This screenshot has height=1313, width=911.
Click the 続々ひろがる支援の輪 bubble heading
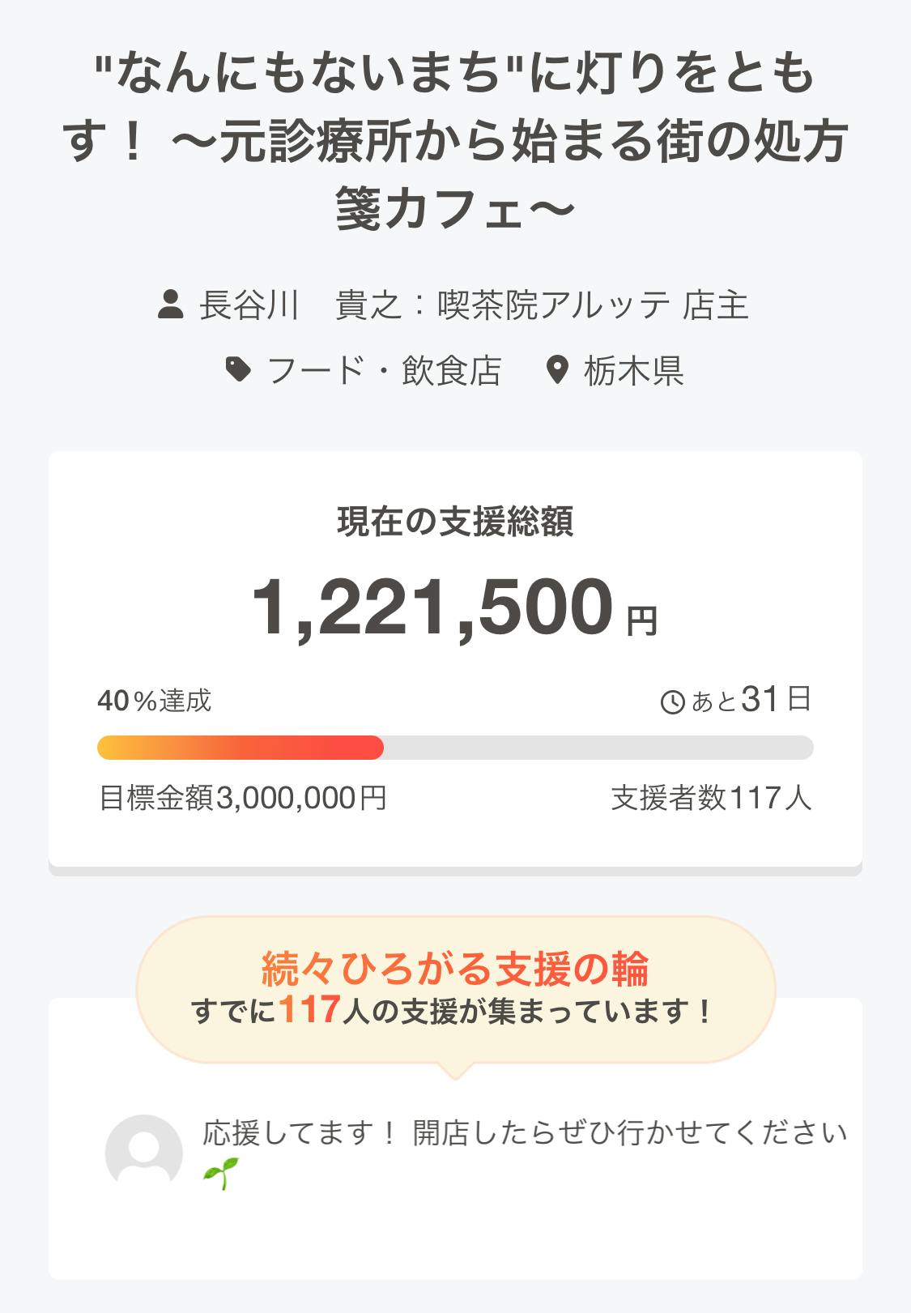[455, 968]
